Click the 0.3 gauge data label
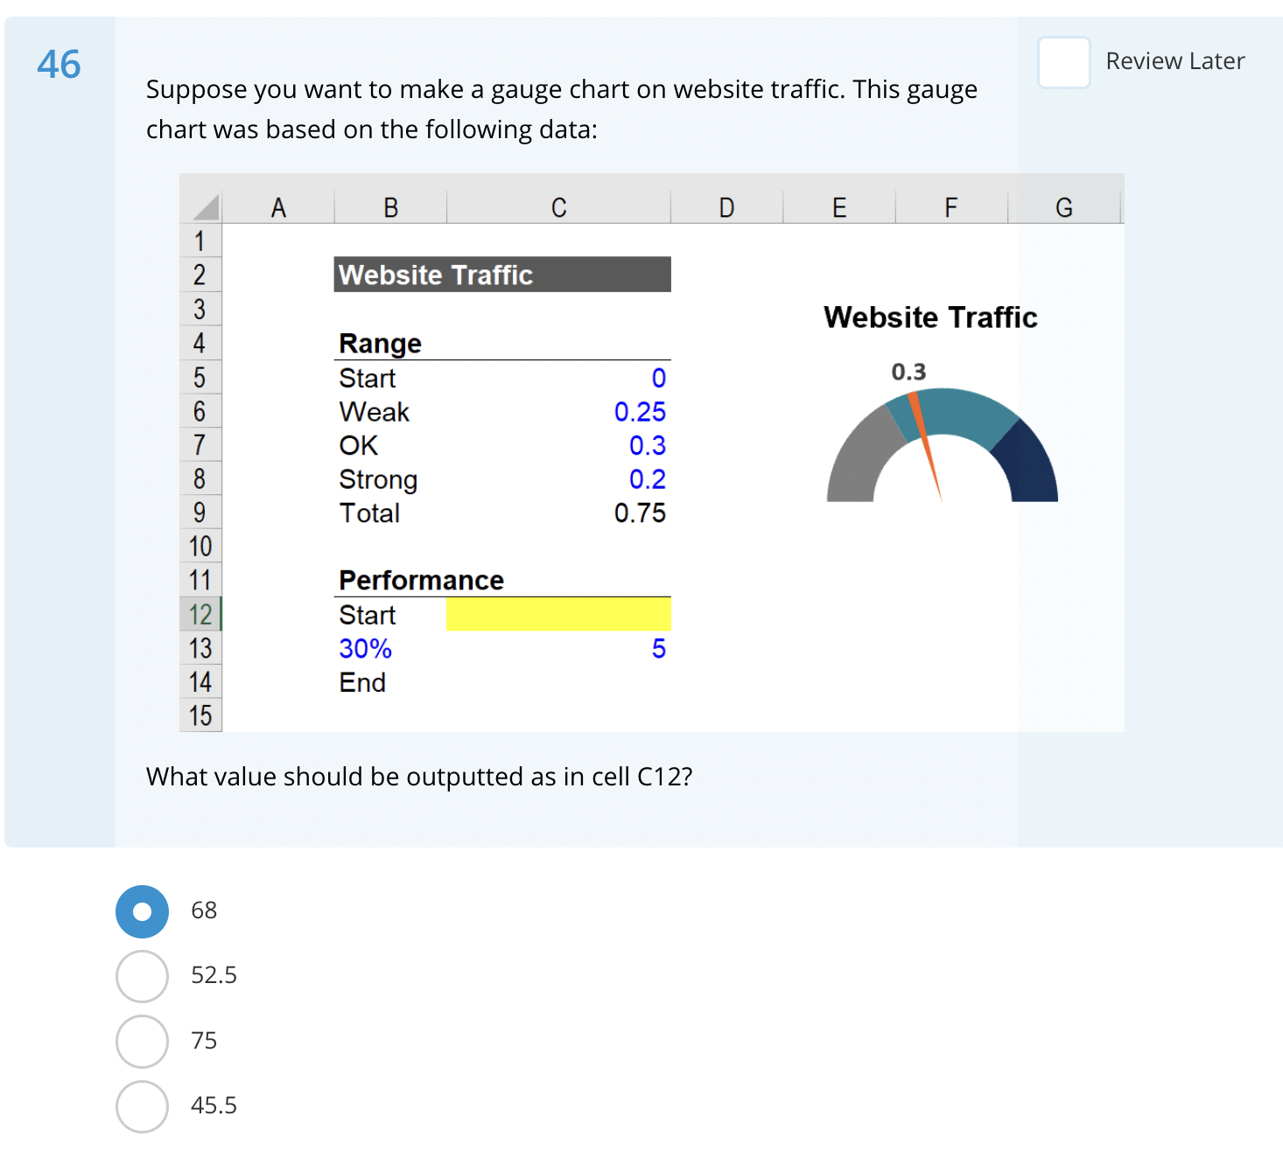Viewport: 1283px width, 1151px height. (908, 373)
